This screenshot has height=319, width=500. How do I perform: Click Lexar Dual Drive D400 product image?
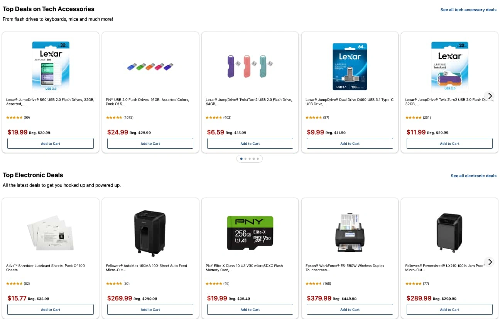(x=350, y=67)
